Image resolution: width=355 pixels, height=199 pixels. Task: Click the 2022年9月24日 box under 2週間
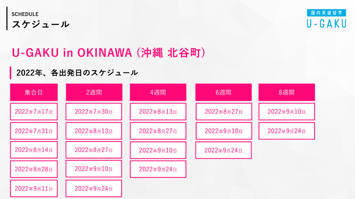[x=94, y=189]
